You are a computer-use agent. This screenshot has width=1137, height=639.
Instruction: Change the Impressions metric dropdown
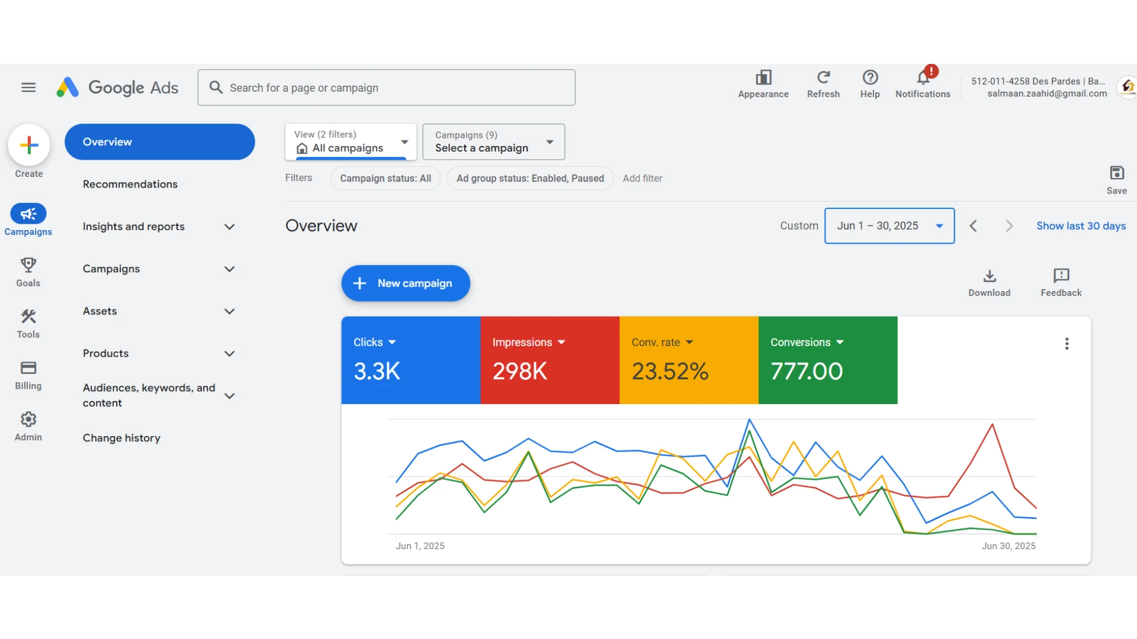[529, 343]
